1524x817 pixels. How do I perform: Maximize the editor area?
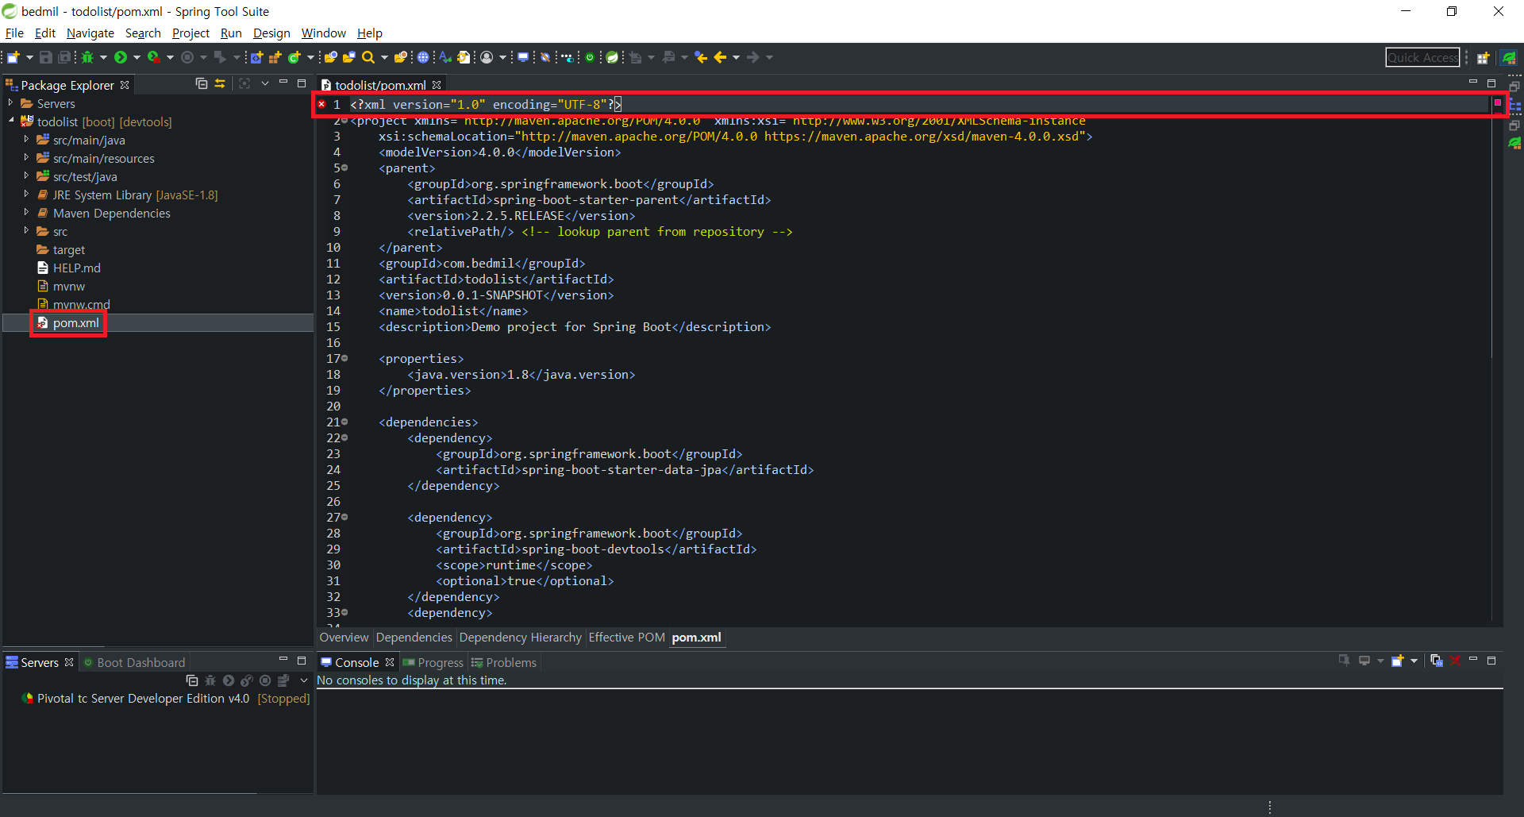tap(1491, 83)
